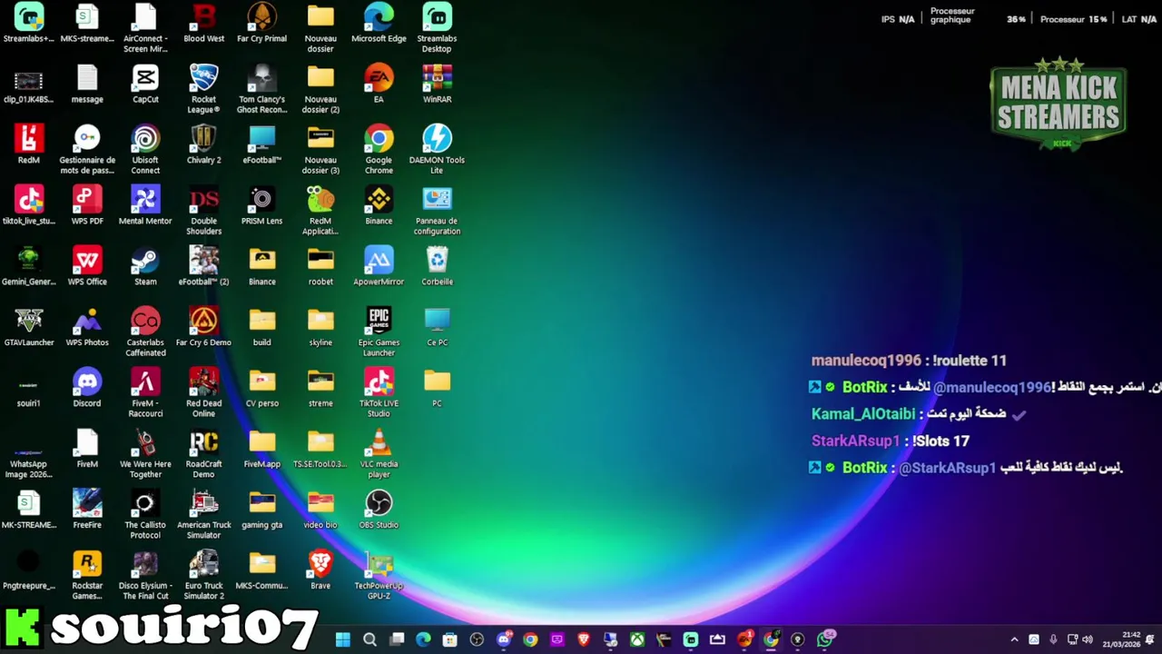Launch Far Cry Primal shortcut
The height and width of the screenshot is (654, 1162).
point(261,24)
